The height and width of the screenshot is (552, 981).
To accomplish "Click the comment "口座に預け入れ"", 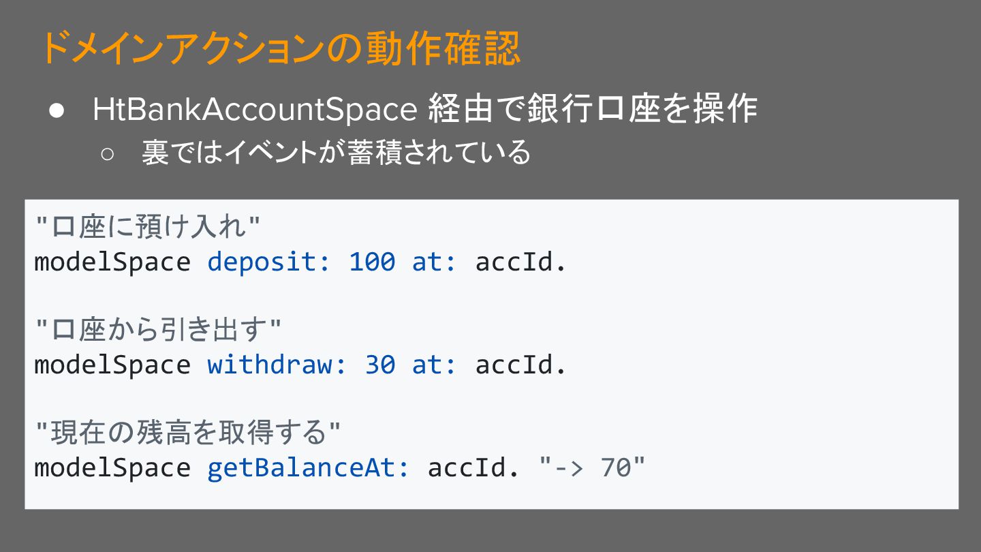I will [148, 228].
